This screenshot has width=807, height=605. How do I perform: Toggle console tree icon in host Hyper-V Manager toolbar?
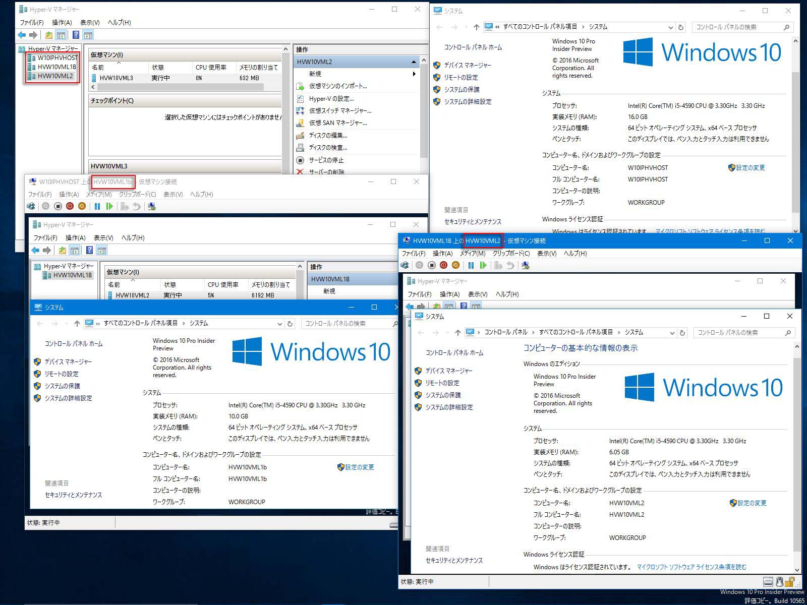pos(61,35)
